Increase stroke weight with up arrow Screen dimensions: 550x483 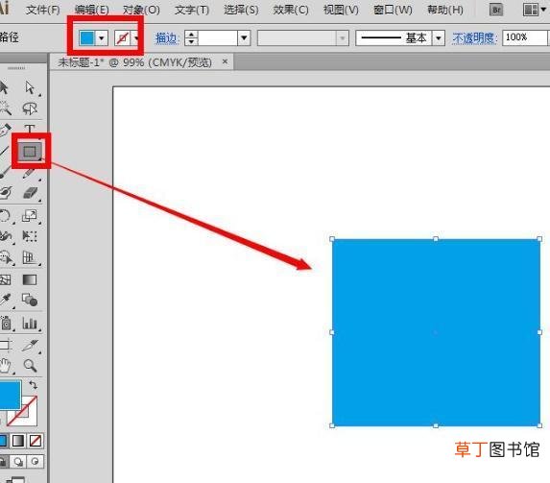191,35
